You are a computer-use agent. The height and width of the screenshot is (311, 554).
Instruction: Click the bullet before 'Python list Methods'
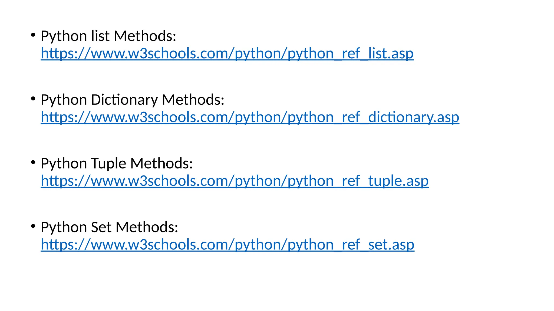point(33,35)
